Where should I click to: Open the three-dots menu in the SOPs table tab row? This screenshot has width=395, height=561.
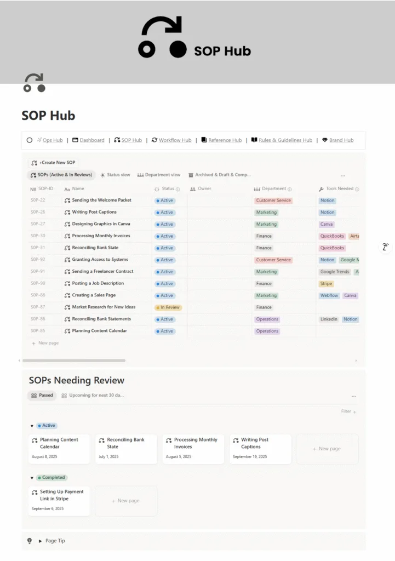[x=343, y=176]
